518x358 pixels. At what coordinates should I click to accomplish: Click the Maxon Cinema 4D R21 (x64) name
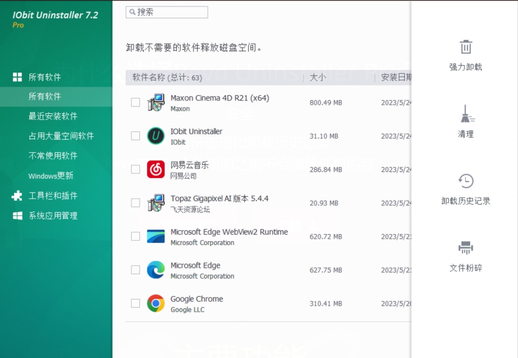(220, 98)
